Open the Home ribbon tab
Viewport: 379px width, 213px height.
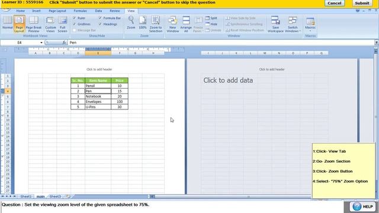(20, 11)
